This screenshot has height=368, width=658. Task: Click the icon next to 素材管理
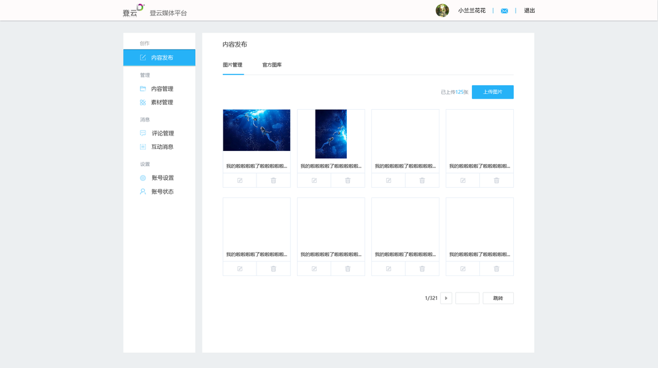pyautogui.click(x=142, y=102)
